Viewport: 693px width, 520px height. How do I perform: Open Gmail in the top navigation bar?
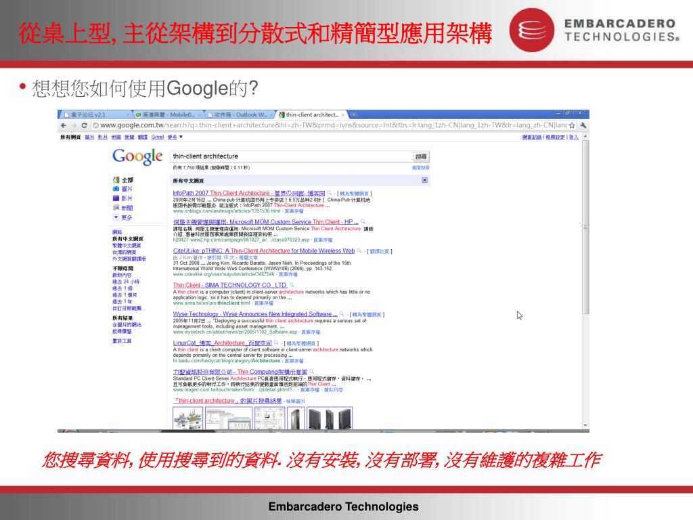[157, 137]
